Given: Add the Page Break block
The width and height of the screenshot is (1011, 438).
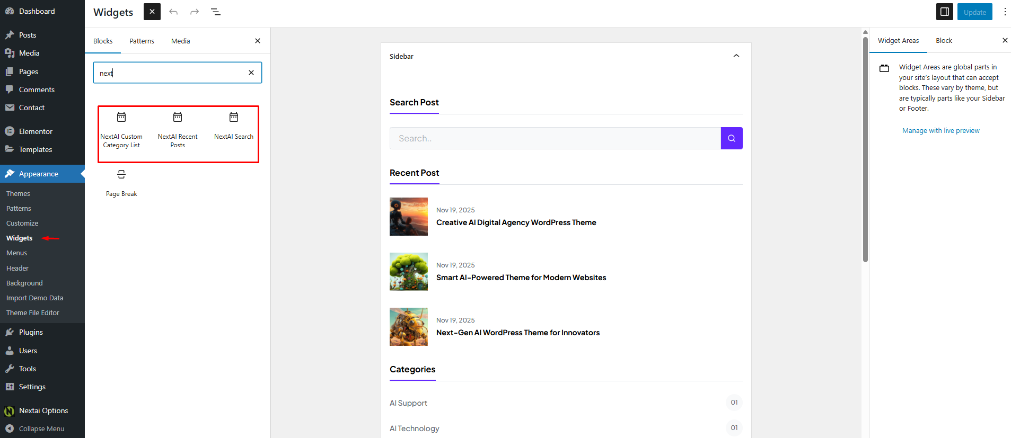Looking at the screenshot, I should click(121, 182).
